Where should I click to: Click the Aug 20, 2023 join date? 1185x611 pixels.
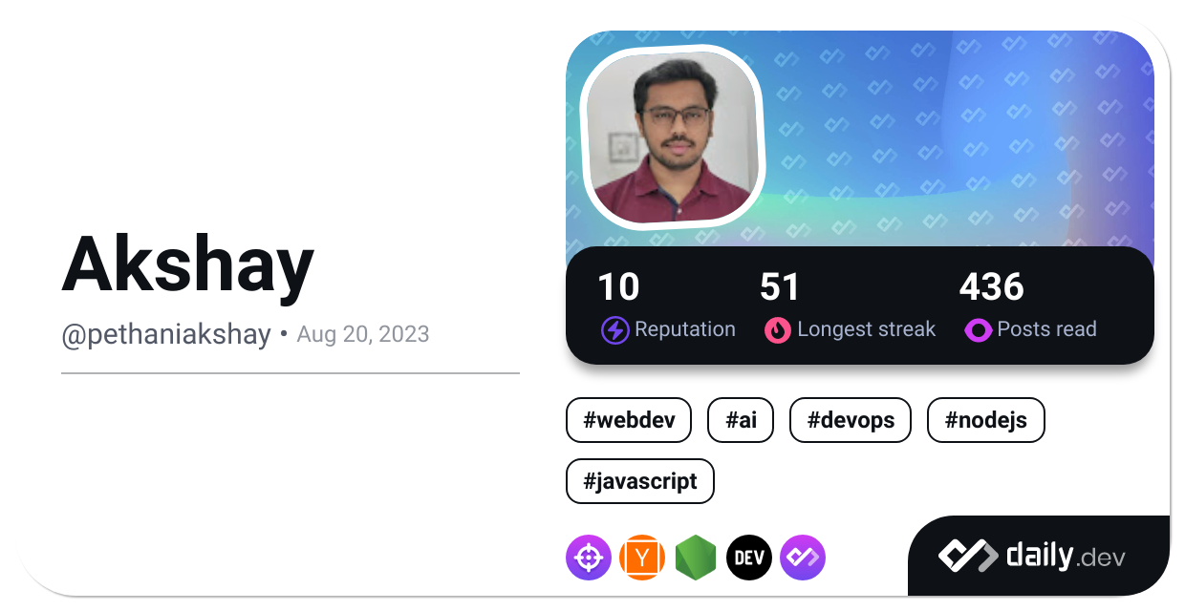[363, 335]
